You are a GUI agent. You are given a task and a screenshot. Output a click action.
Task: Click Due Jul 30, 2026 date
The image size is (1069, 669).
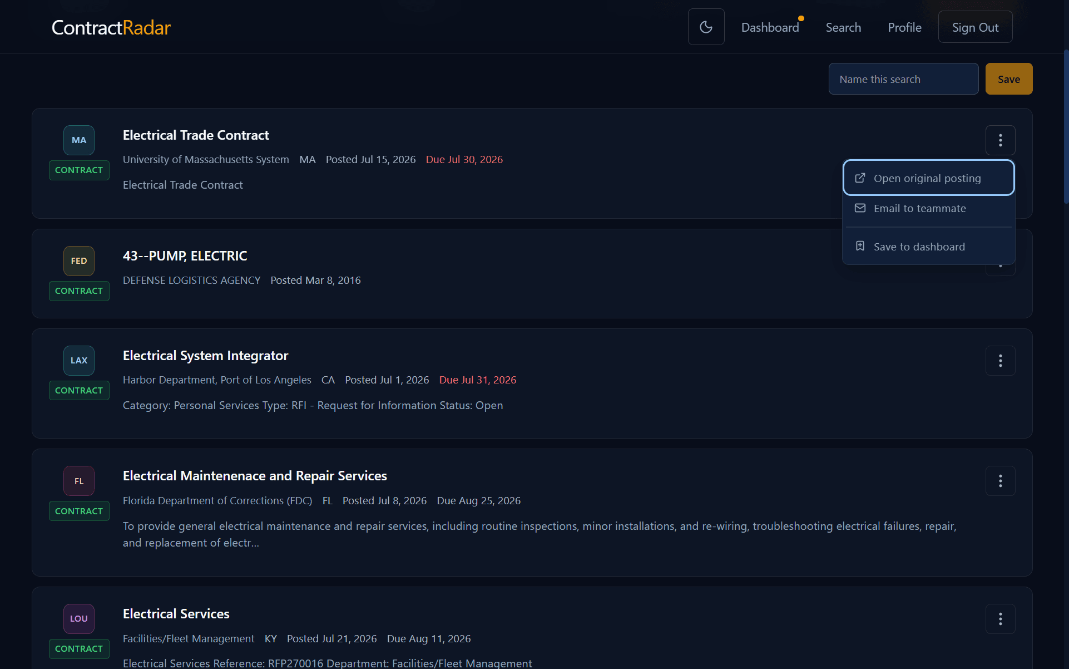pyautogui.click(x=464, y=160)
